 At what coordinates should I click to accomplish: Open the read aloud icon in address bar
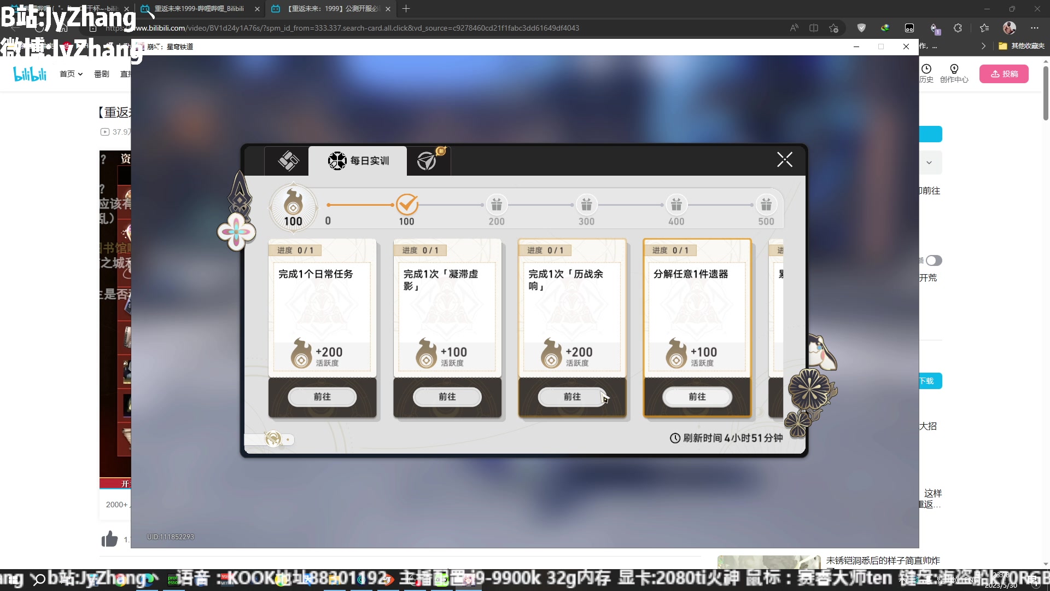[x=794, y=28]
